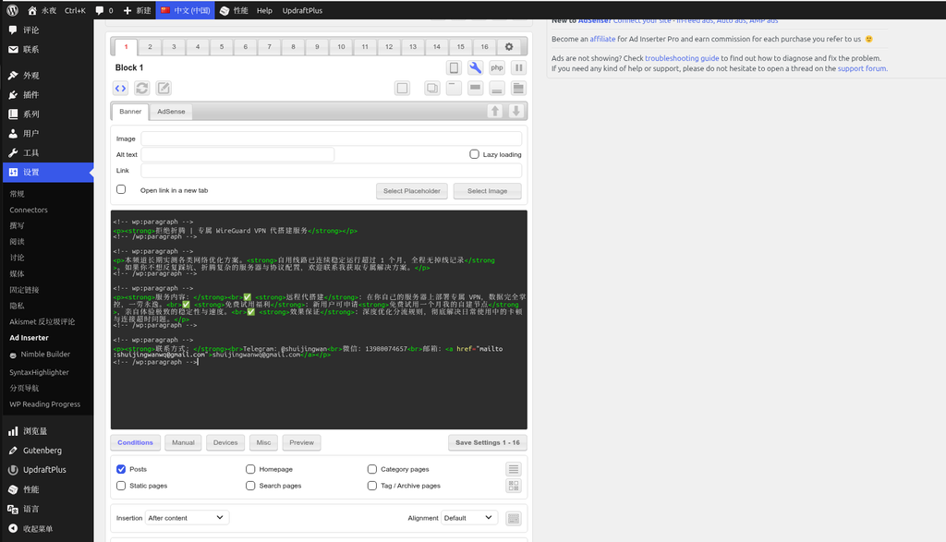
Task: Enable Tag / Archive pages checkbox
Action: click(372, 486)
